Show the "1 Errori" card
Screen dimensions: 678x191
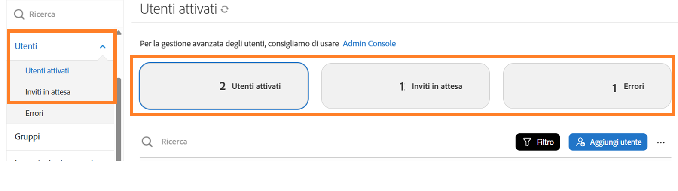(x=587, y=86)
